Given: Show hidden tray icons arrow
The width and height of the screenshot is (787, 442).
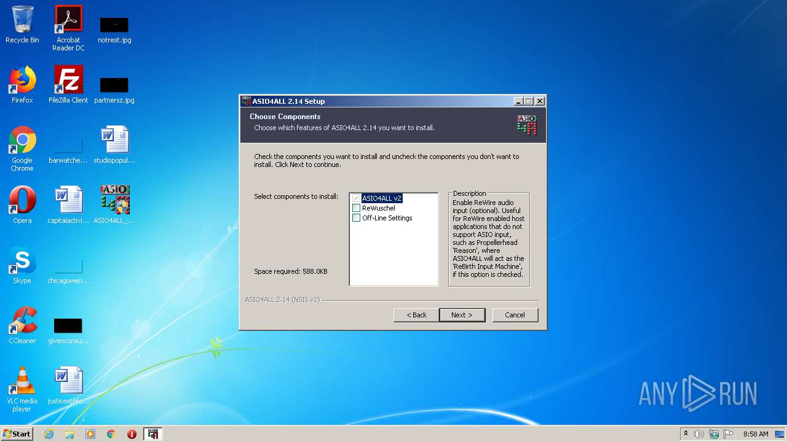Looking at the screenshot, I should (x=686, y=434).
